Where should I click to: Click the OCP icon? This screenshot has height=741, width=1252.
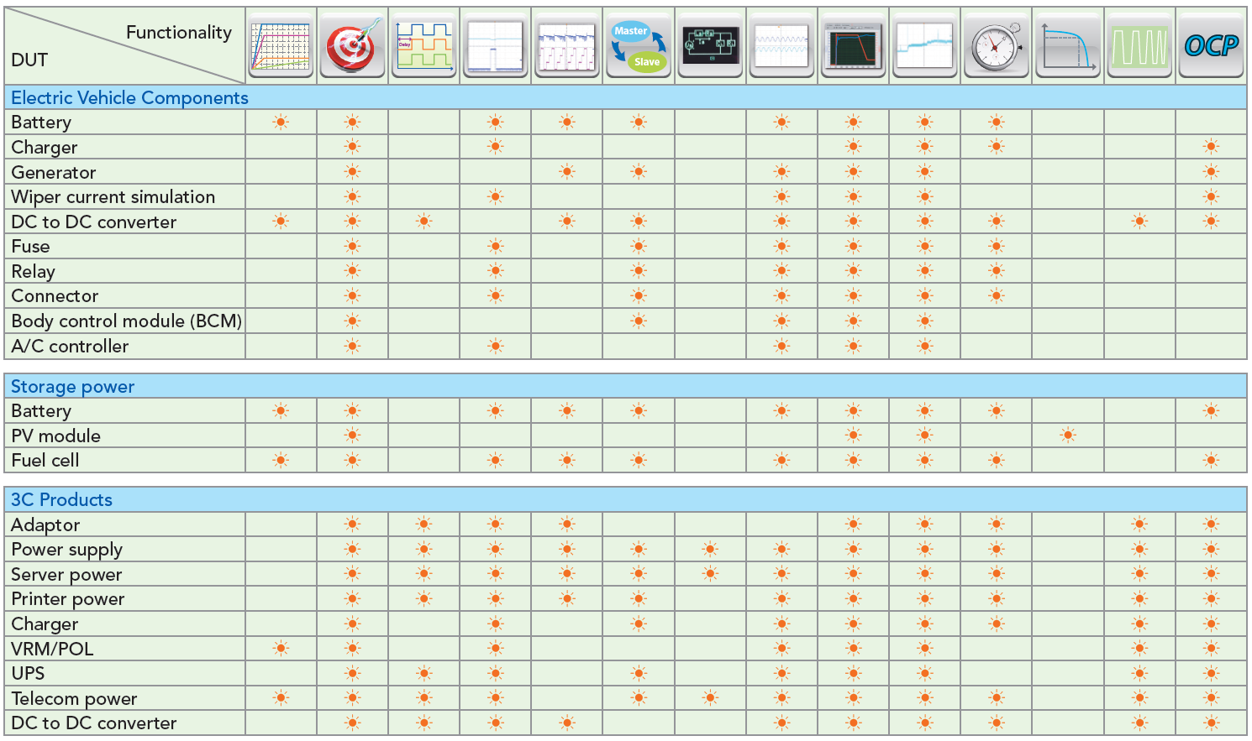pyautogui.click(x=1211, y=46)
